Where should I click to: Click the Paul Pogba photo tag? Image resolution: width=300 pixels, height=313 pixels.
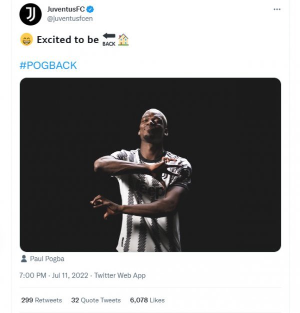coord(47,259)
